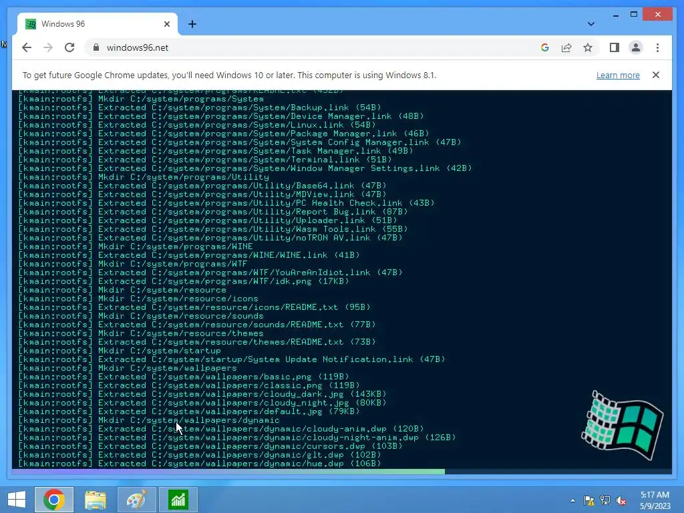
Task: Click the Action Center flag icon
Action: 589,500
